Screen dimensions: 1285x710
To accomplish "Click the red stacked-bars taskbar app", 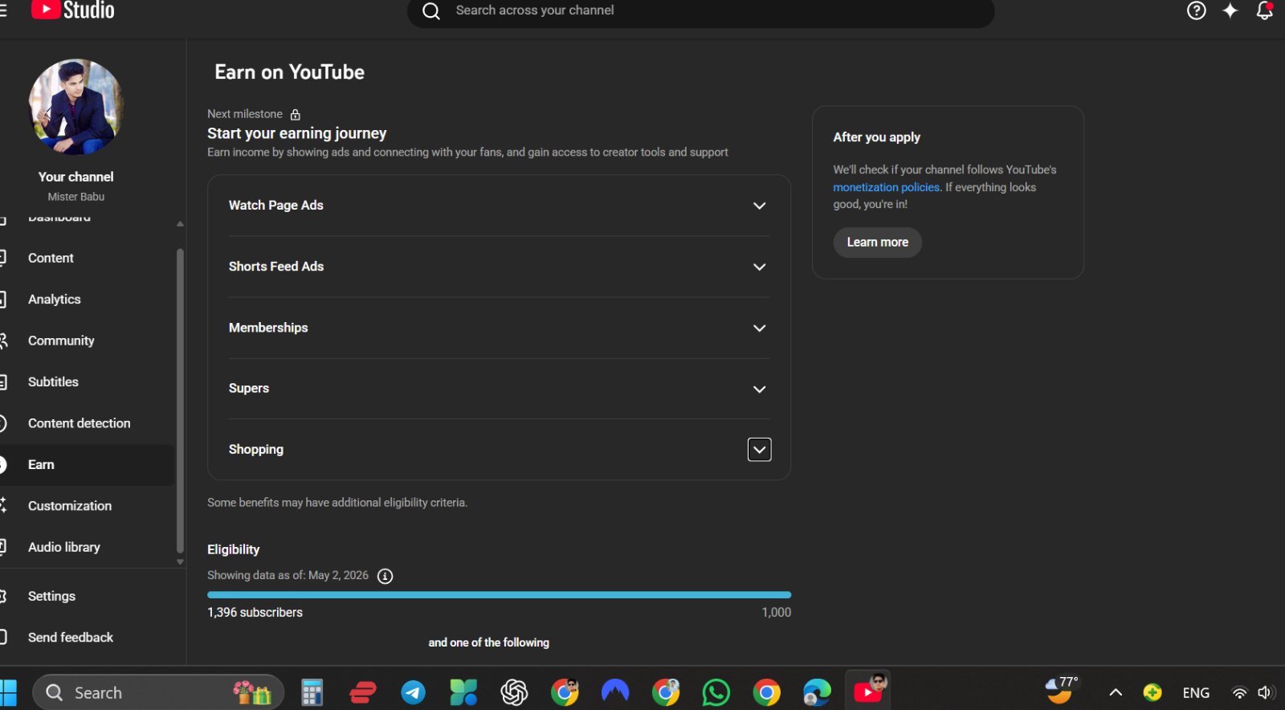I will pos(363,692).
